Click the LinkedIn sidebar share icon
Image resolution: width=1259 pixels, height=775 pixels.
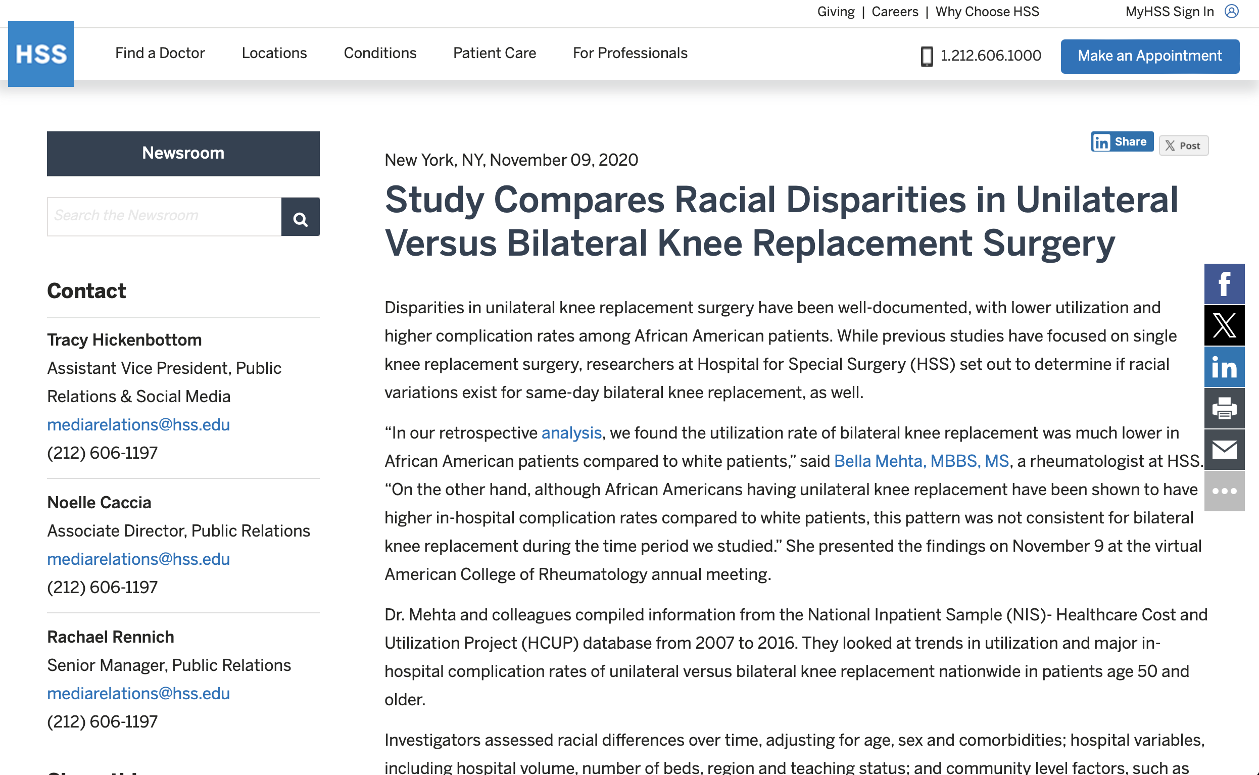point(1224,367)
